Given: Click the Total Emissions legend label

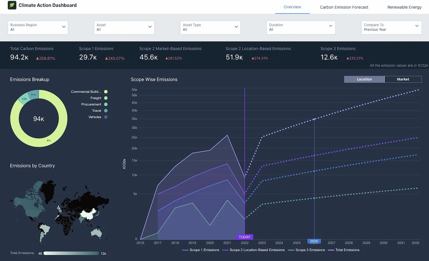Looking at the screenshot, I should click(x=347, y=250).
